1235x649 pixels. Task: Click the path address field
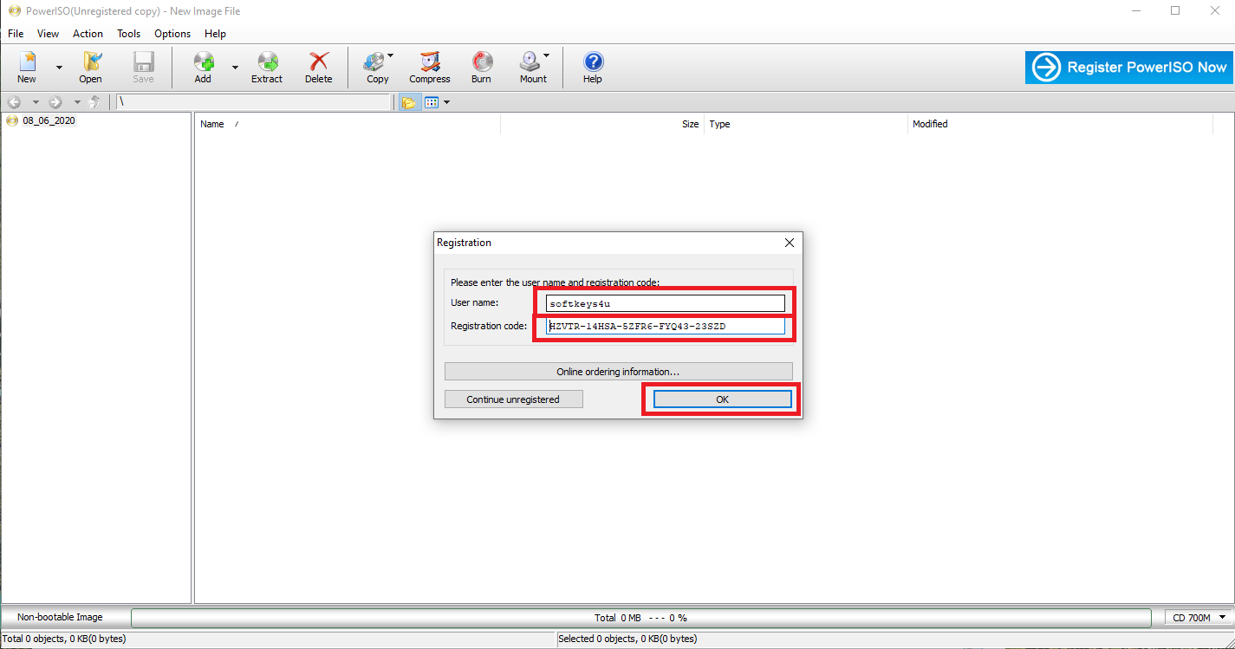tap(254, 102)
